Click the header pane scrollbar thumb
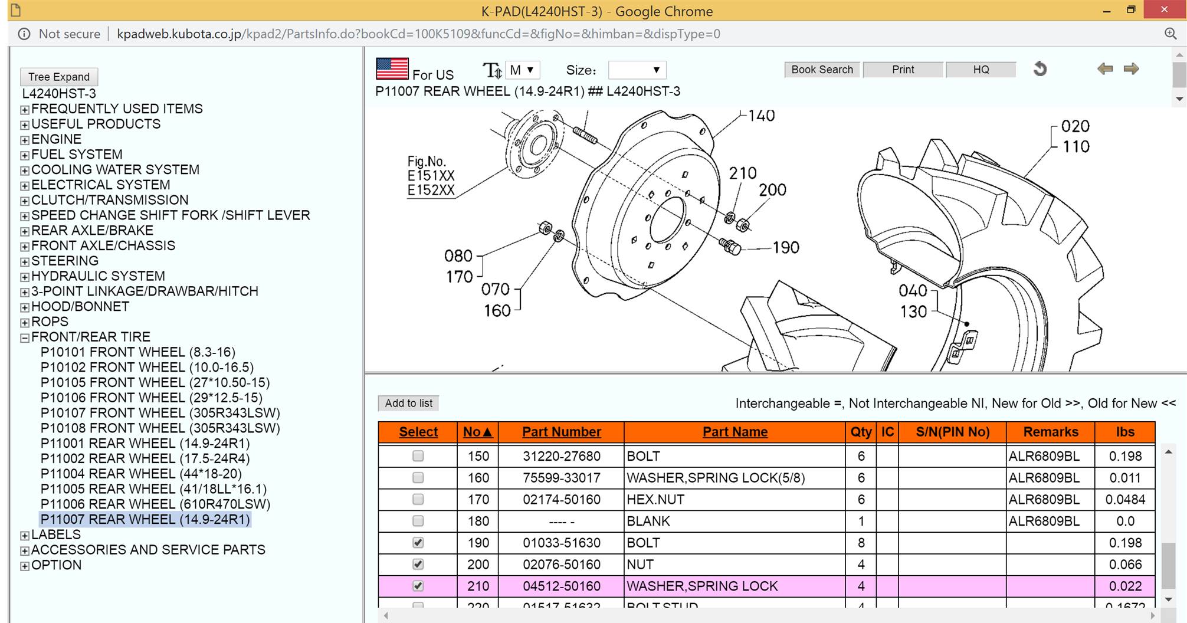The width and height of the screenshot is (1187, 623). (x=1179, y=75)
